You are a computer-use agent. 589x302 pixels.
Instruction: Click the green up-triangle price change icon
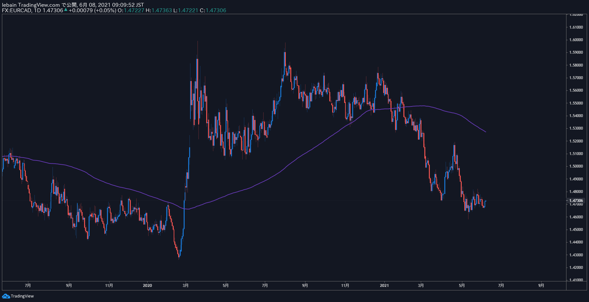[x=66, y=10]
